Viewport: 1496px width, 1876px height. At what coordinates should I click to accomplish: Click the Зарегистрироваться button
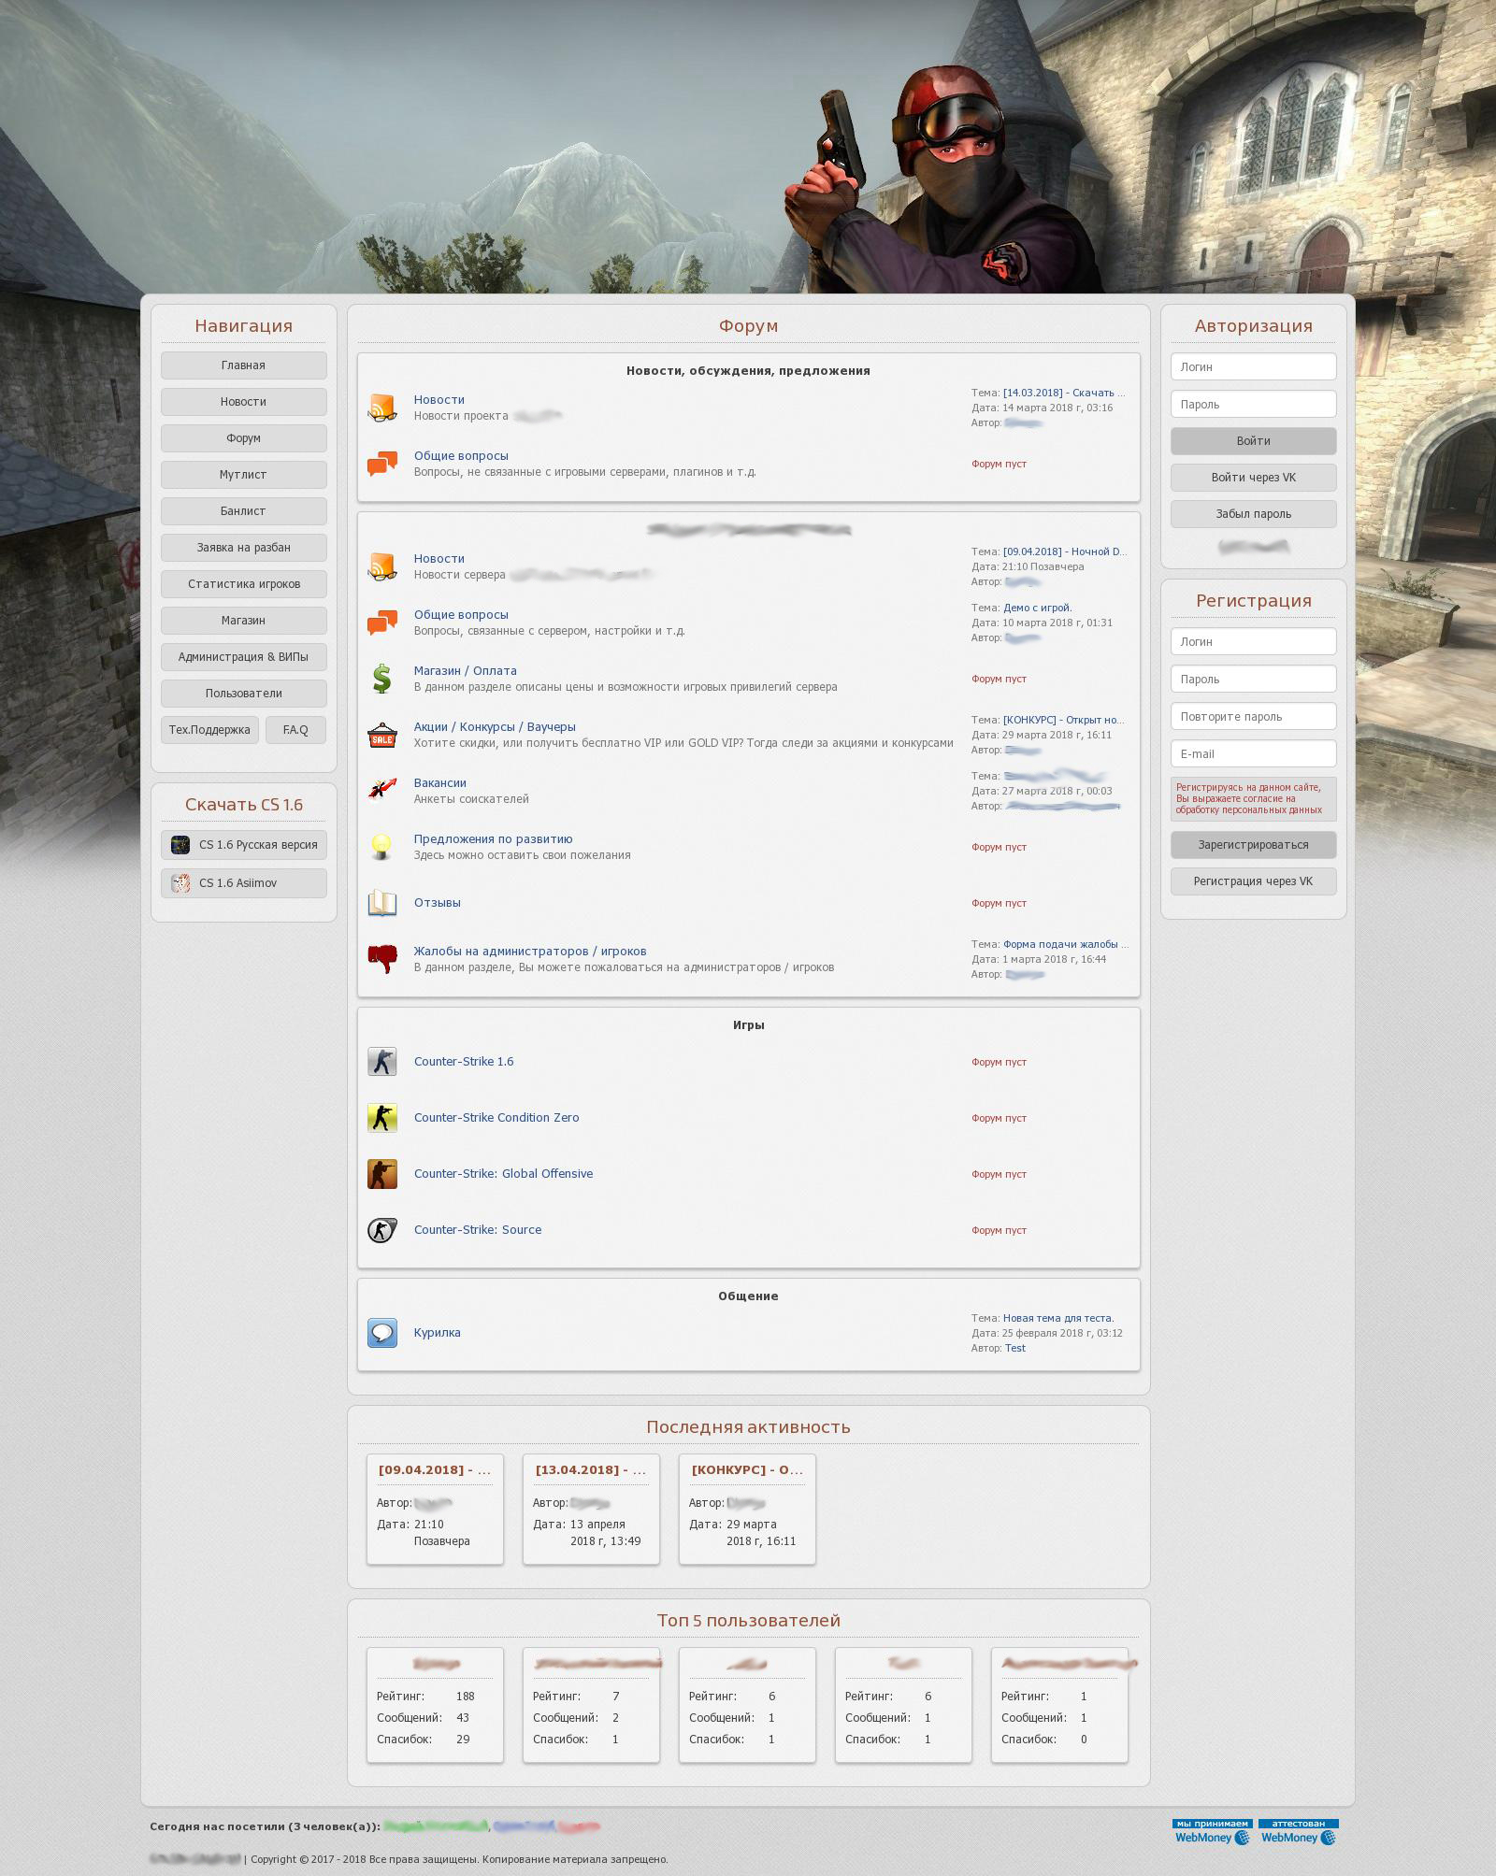point(1254,845)
